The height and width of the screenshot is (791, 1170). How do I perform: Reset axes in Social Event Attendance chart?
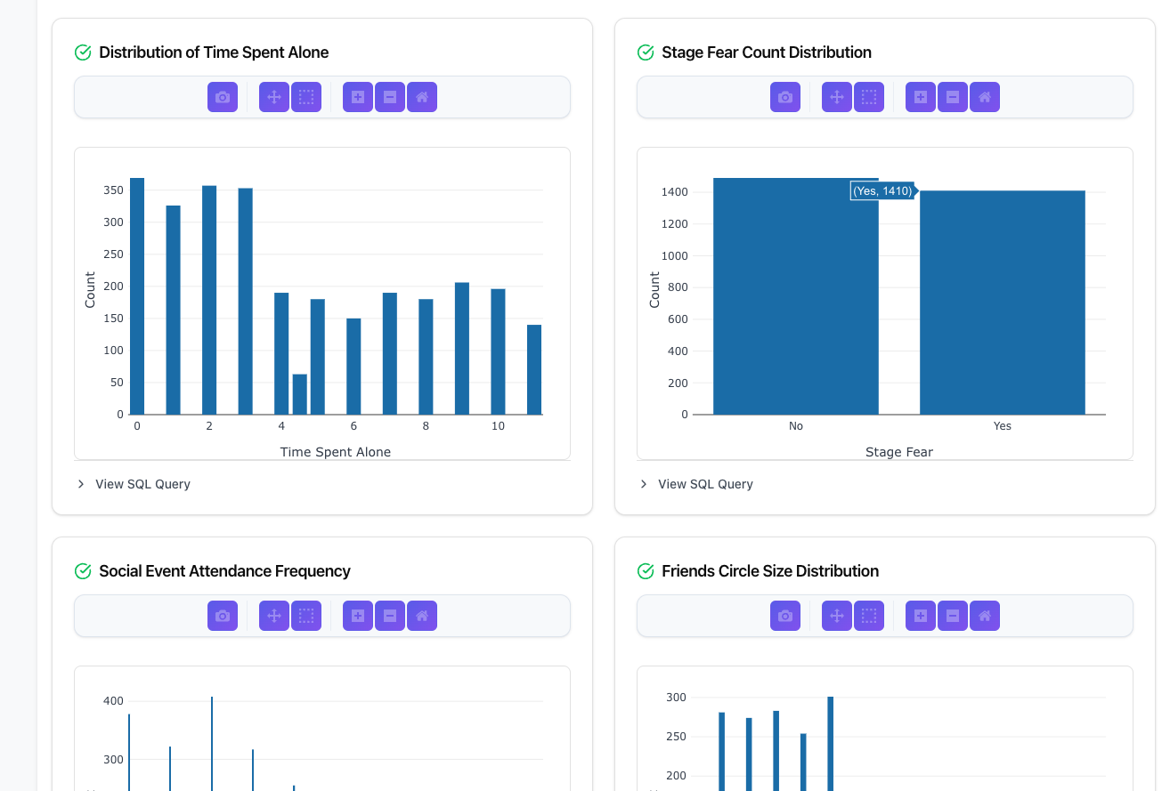(422, 616)
